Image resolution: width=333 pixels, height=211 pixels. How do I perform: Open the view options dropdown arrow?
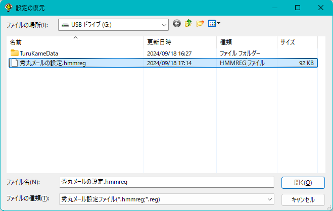[218, 23]
